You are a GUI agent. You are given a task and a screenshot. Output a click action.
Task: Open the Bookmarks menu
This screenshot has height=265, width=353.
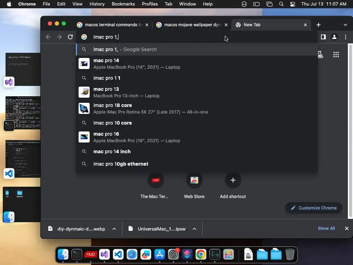123,4
